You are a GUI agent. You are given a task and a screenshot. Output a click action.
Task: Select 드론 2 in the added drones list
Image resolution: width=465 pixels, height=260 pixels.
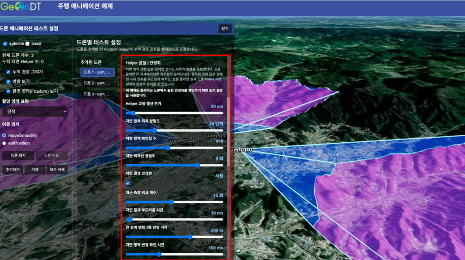97,83
